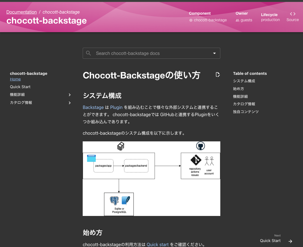Click the group icon beside guests
The width and height of the screenshot is (303, 247).
tap(237, 20)
